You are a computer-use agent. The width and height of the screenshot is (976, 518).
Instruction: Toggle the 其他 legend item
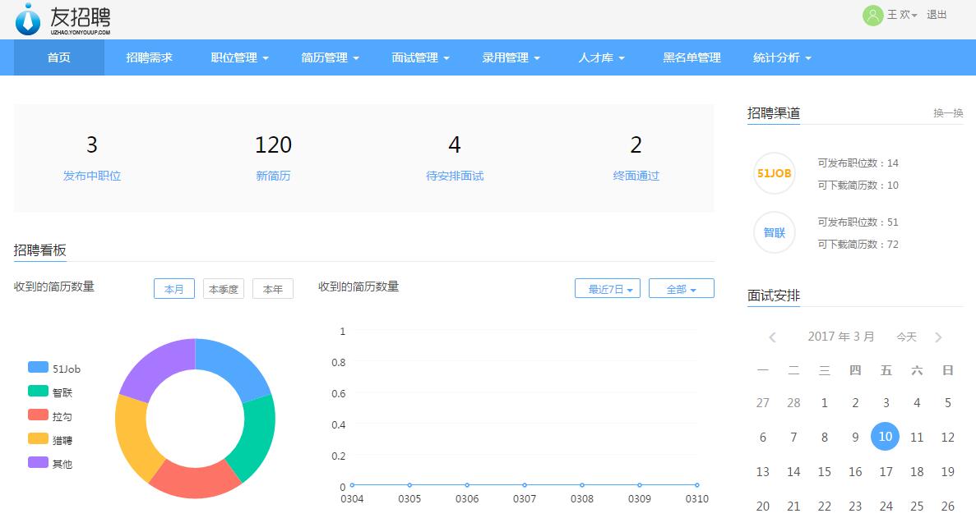(x=50, y=463)
